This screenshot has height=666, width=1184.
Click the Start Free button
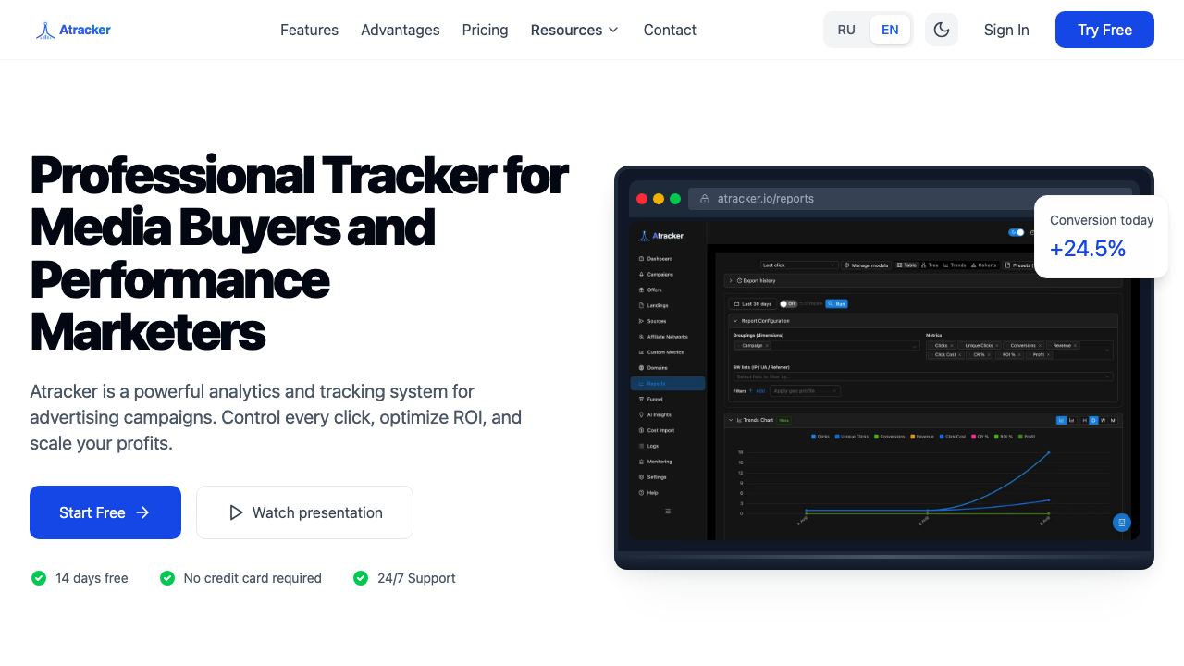tap(105, 512)
